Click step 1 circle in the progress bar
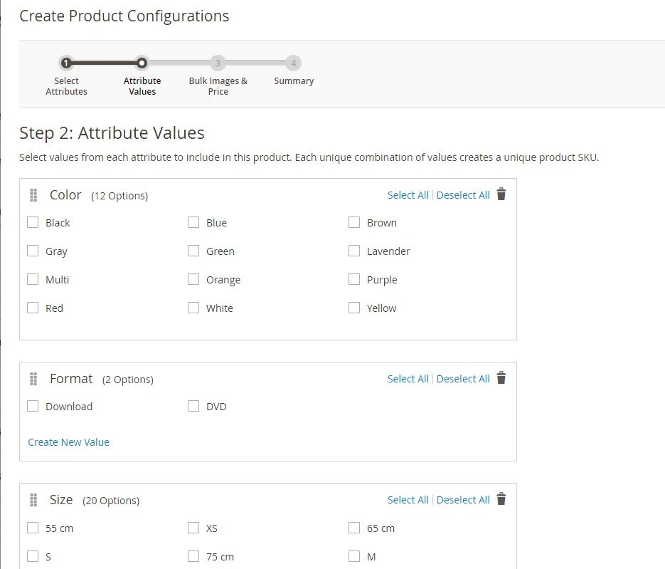Viewport: 665px width, 569px height. (x=66, y=63)
